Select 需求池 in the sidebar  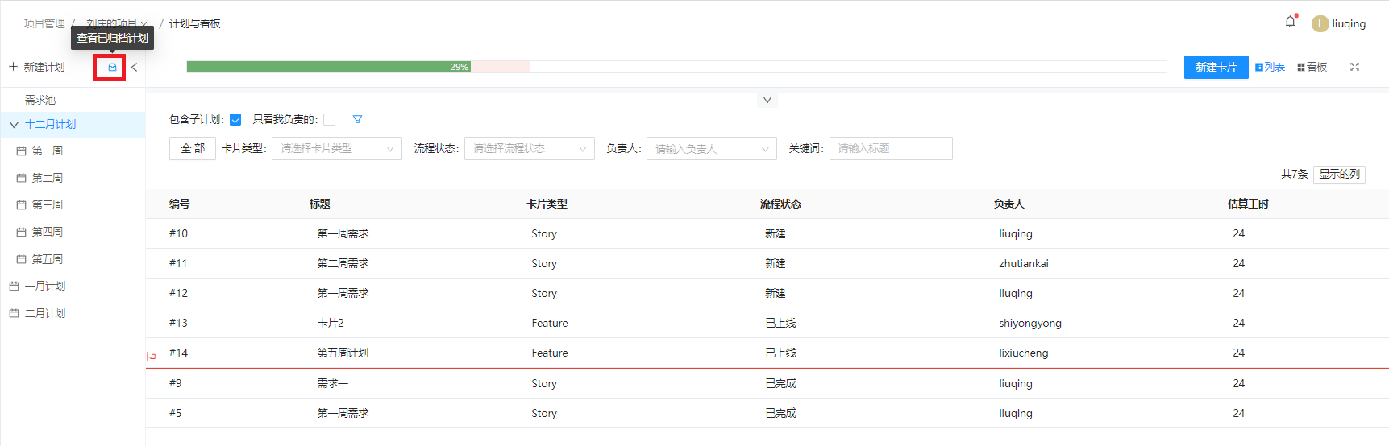(40, 100)
